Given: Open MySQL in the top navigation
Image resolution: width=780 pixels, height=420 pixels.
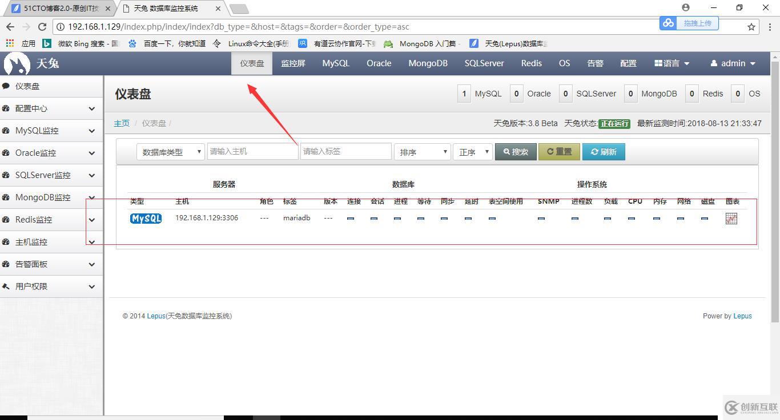Looking at the screenshot, I should pyautogui.click(x=336, y=63).
